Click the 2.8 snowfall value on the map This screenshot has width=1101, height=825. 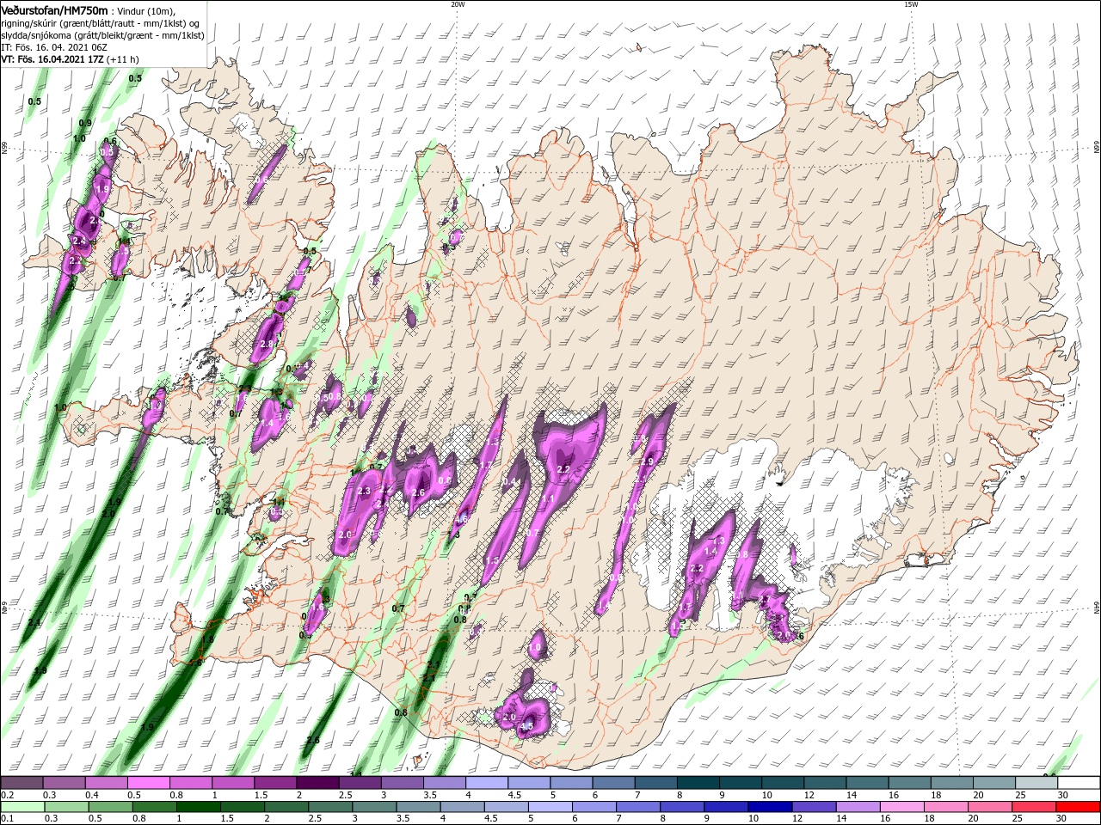(x=266, y=344)
